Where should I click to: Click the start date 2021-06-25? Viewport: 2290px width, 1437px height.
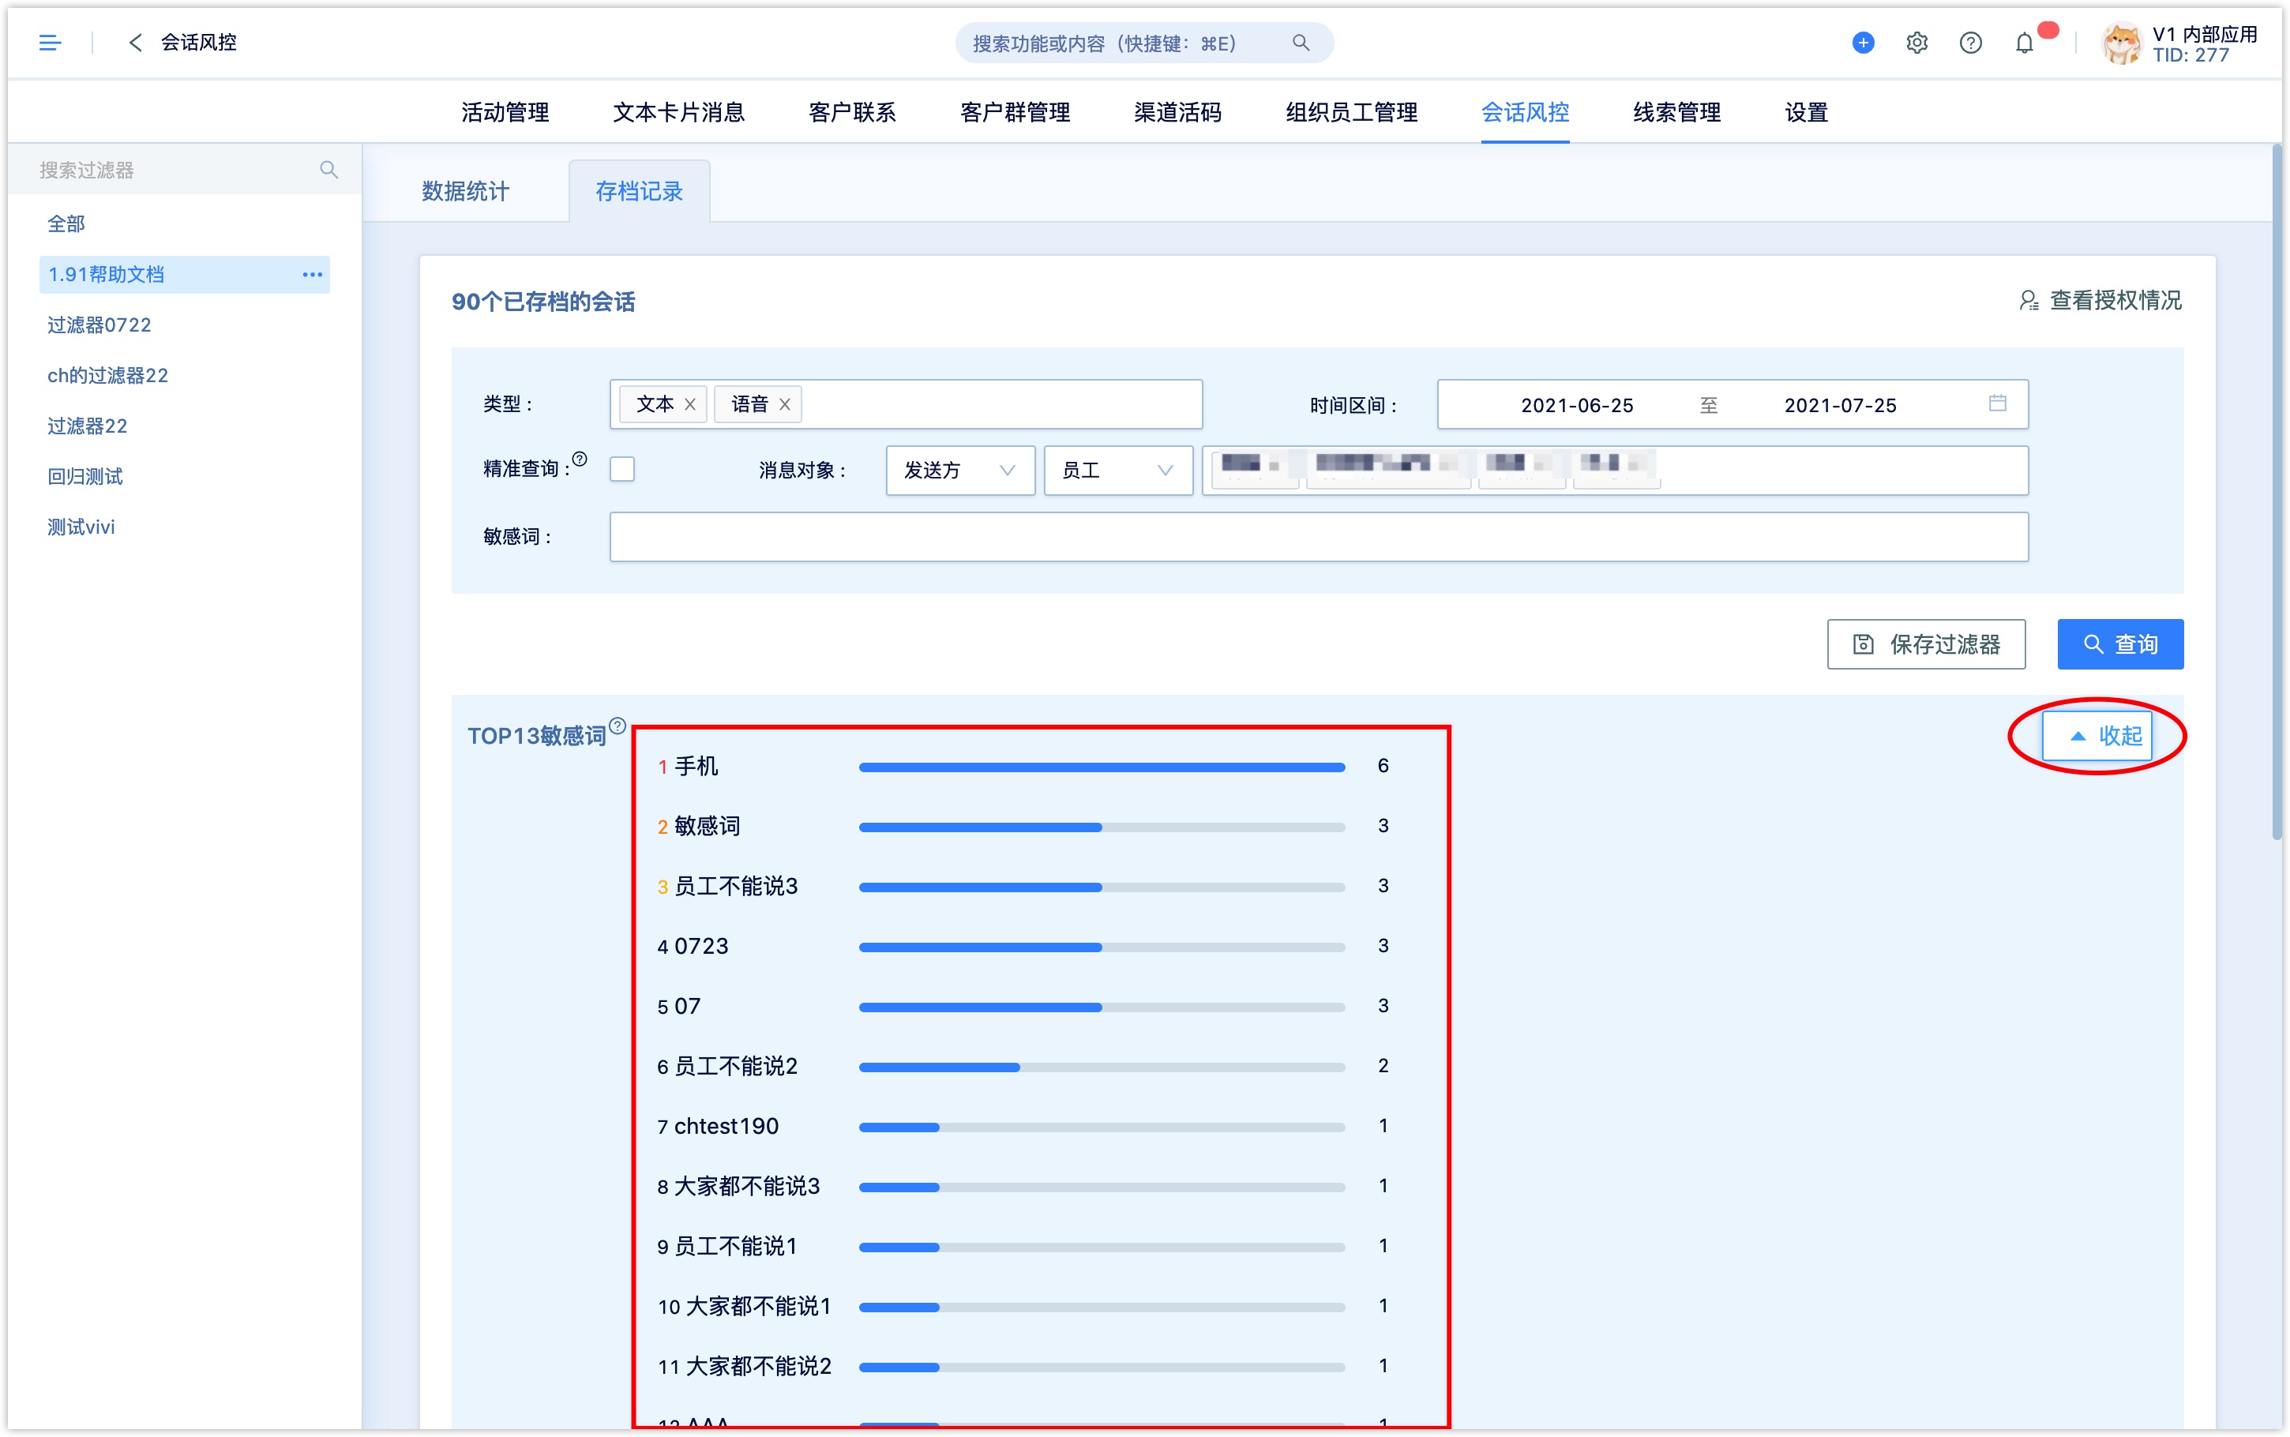point(1576,406)
